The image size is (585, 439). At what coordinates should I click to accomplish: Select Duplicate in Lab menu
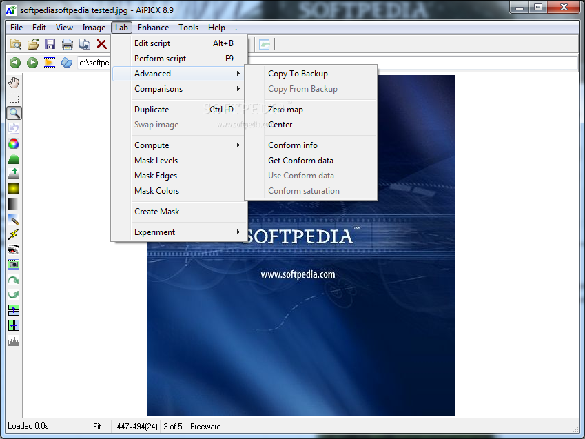coord(178,110)
